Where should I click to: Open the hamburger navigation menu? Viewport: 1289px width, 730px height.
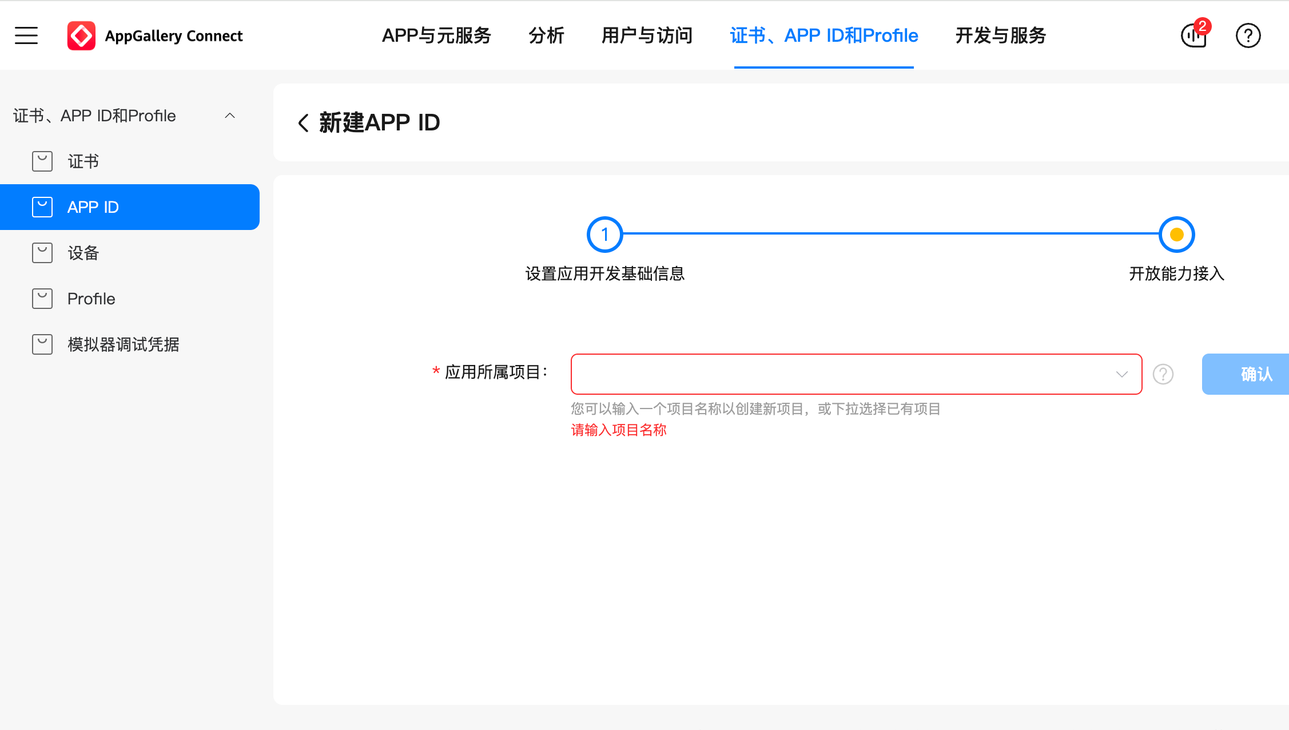pos(26,35)
